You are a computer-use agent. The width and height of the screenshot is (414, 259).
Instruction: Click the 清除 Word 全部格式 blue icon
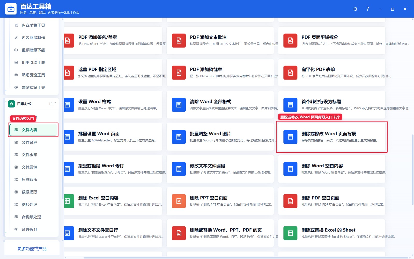point(179,105)
